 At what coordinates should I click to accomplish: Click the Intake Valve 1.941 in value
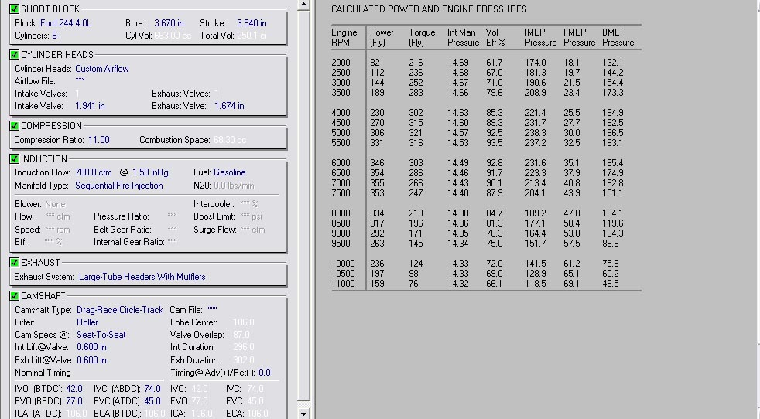point(90,106)
